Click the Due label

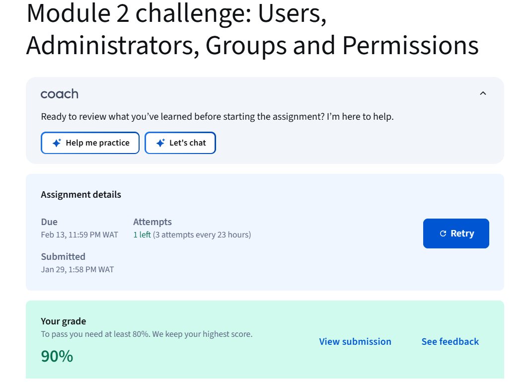[x=49, y=222]
